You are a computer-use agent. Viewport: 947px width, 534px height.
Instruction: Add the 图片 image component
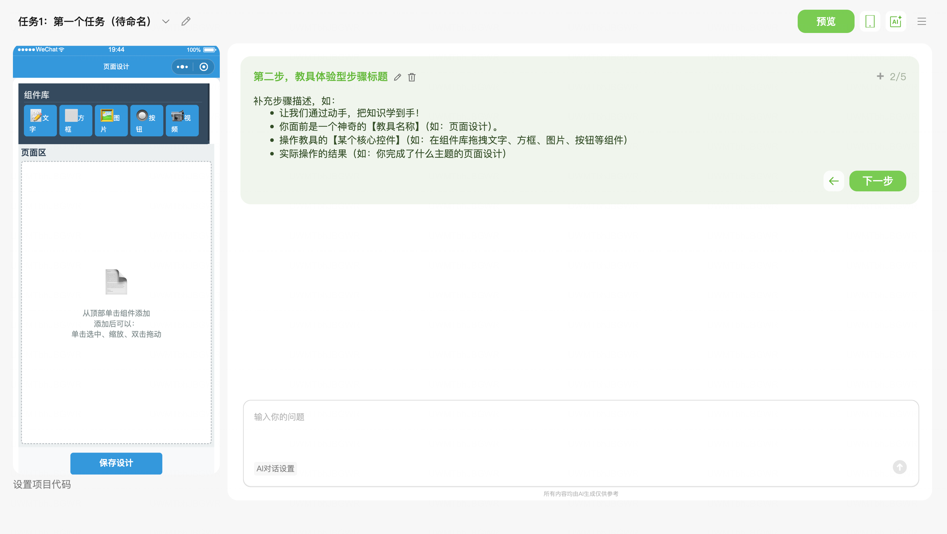click(111, 121)
